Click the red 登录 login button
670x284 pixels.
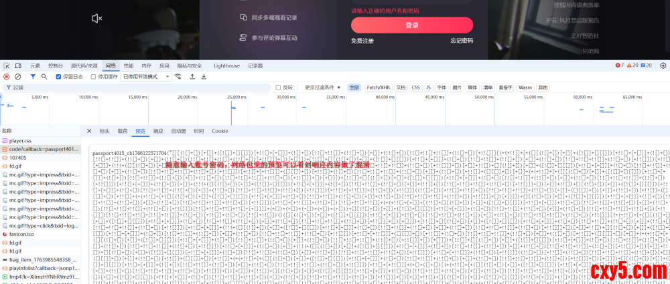click(x=412, y=25)
